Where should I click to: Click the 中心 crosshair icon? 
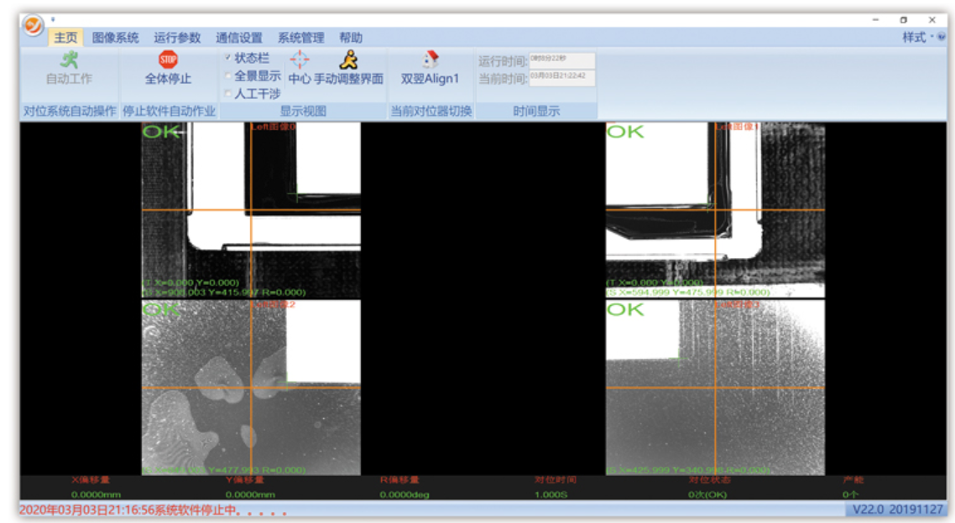point(300,60)
